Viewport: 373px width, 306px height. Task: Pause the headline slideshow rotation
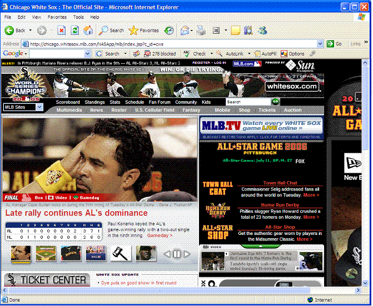tap(177, 254)
